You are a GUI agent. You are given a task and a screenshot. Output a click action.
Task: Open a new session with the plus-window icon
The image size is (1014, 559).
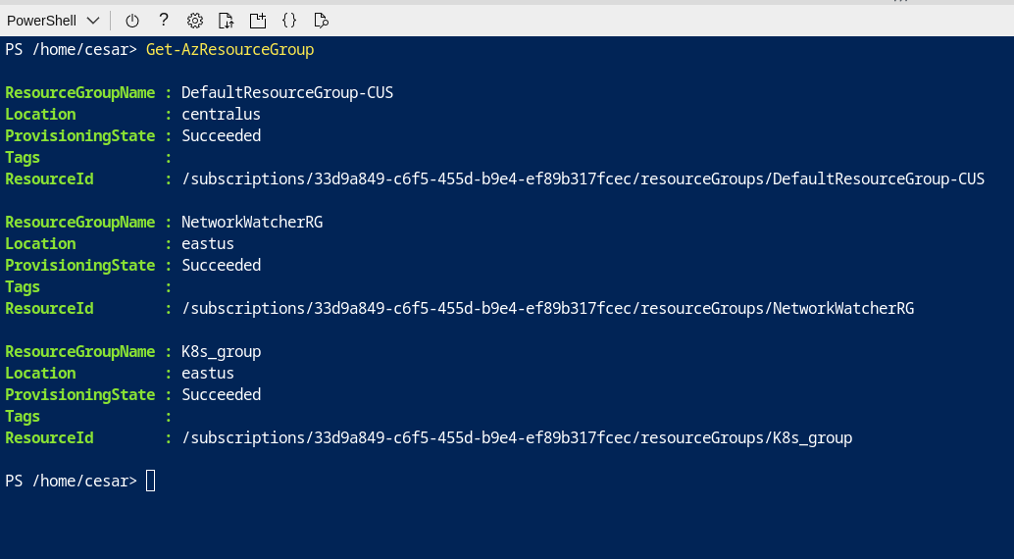pyautogui.click(x=258, y=20)
